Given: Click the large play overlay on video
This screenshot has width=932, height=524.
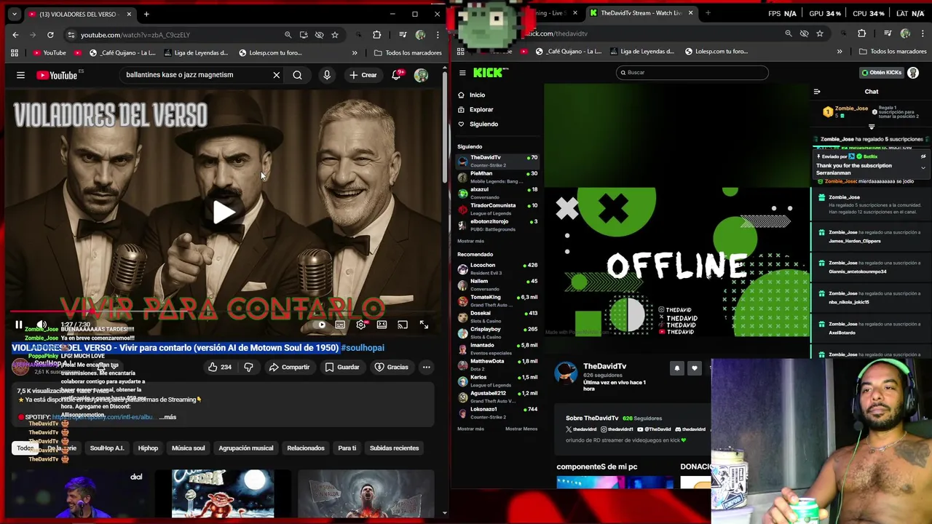Looking at the screenshot, I should (224, 212).
